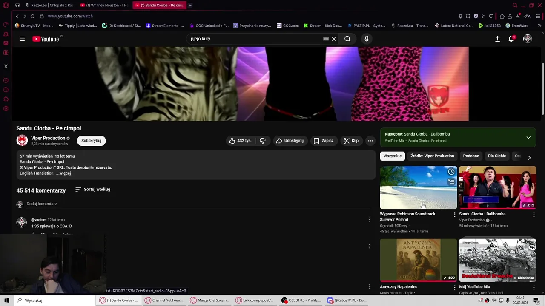Open the Opera main menu logo icon
Image resolution: width=545 pixels, height=306 pixels.
point(6,6)
